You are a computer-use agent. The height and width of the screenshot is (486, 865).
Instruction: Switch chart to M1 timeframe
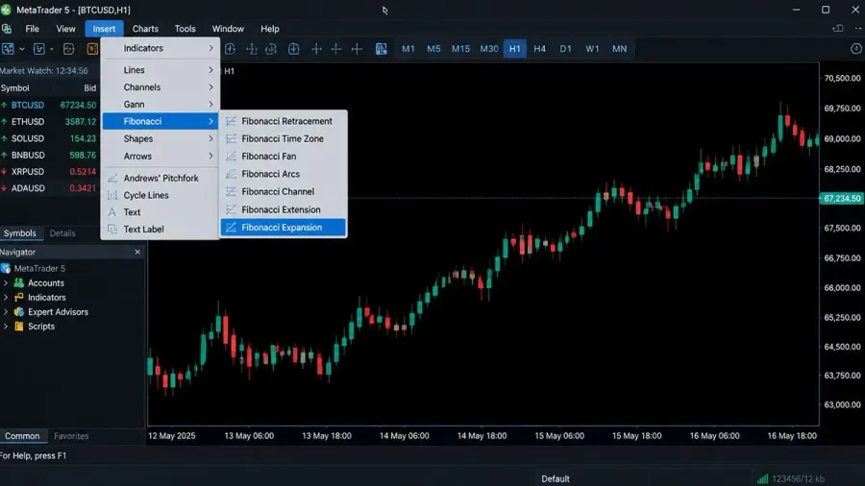click(x=408, y=49)
